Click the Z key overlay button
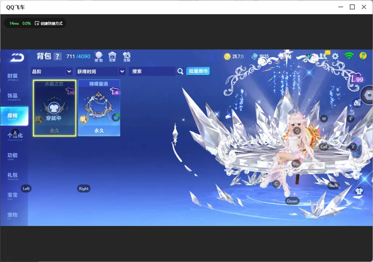The height and width of the screenshot is (262, 373). (353, 147)
